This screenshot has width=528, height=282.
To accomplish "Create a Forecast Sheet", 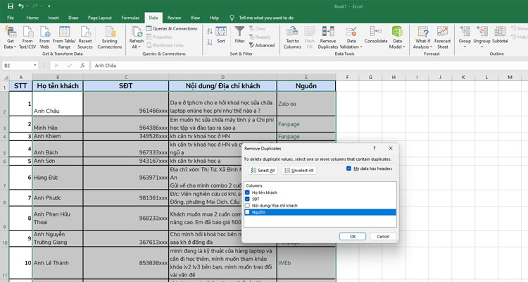I will pyautogui.click(x=443, y=37).
